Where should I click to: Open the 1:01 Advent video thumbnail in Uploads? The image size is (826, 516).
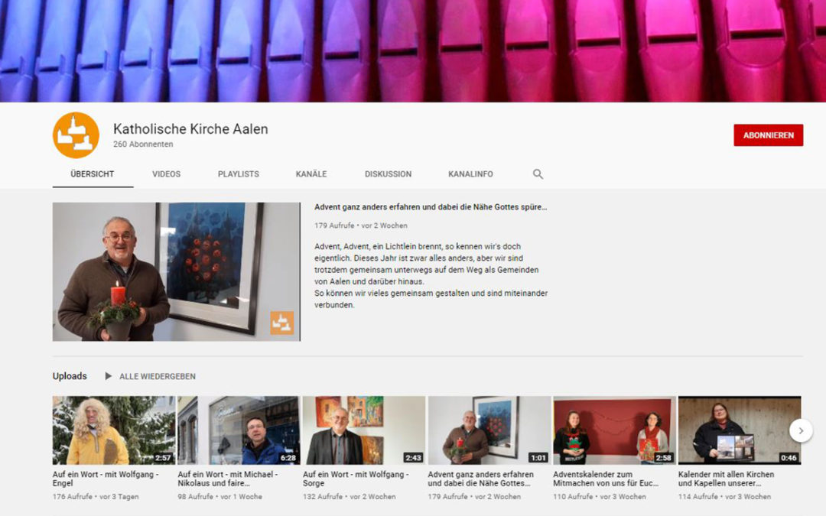(x=489, y=430)
